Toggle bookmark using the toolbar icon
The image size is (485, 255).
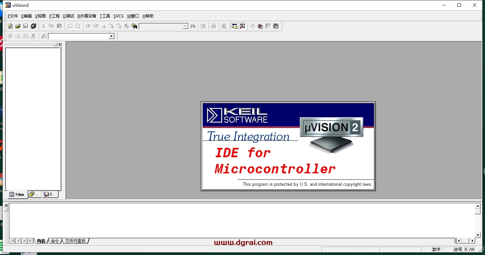click(x=103, y=26)
